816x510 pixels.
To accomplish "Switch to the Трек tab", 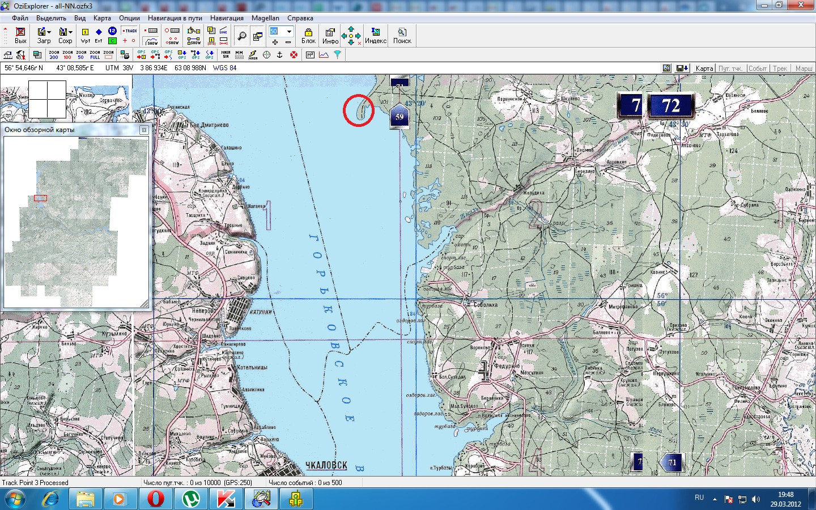I will (x=780, y=68).
